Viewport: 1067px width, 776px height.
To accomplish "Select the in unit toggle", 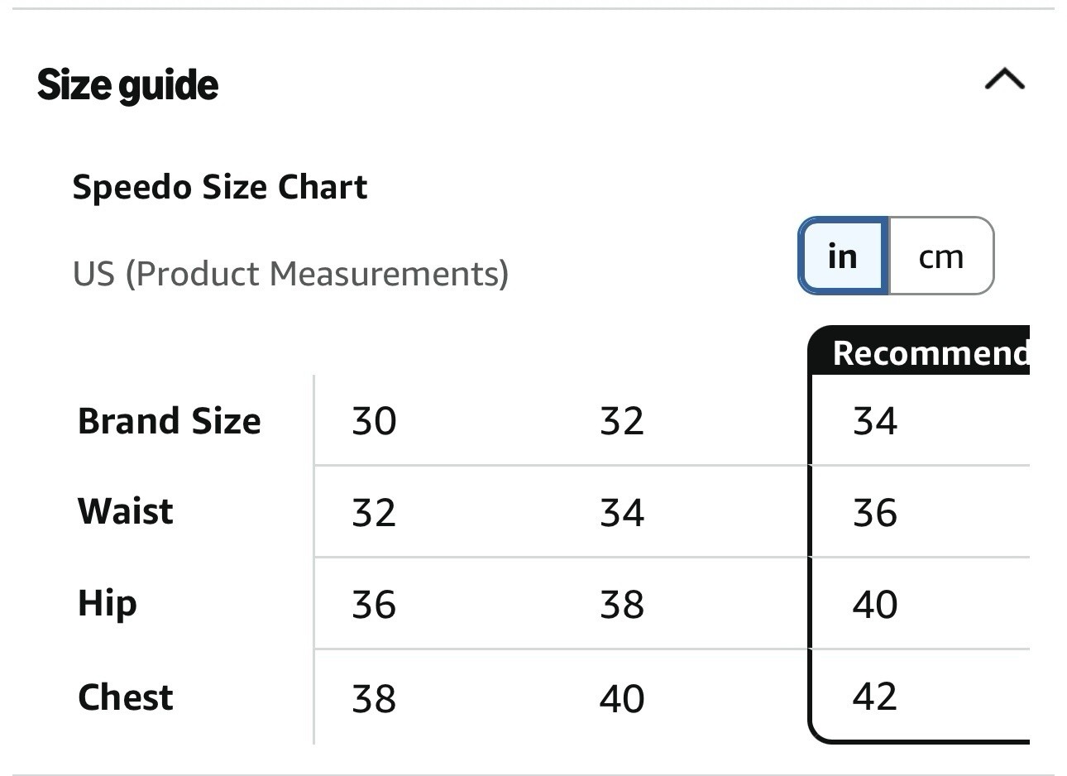I will [843, 256].
